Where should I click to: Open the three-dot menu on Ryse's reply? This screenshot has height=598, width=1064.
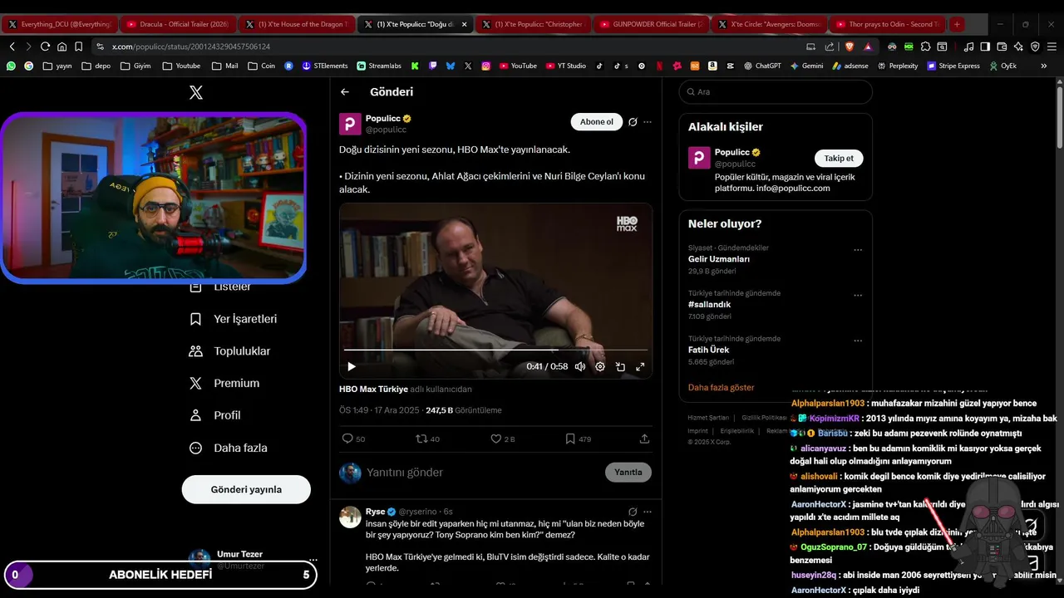[648, 512]
